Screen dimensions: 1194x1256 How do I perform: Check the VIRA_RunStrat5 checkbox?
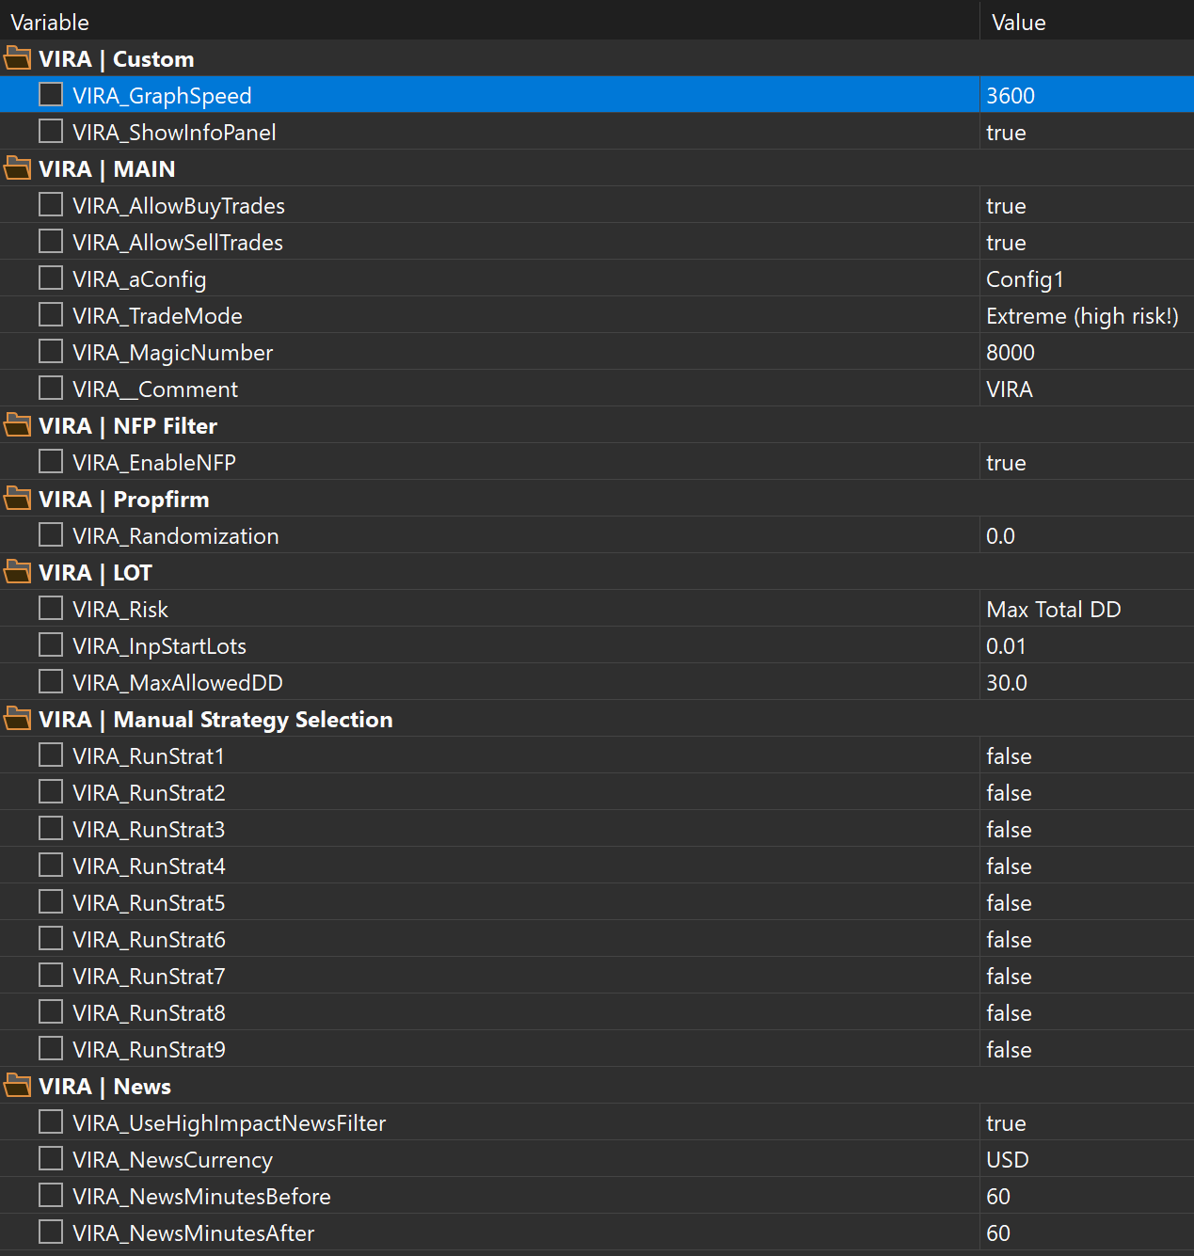point(51,901)
